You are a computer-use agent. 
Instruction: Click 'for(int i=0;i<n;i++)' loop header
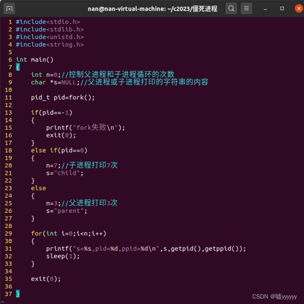69,233
